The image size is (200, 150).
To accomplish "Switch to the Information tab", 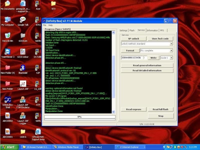I will [152, 30].
